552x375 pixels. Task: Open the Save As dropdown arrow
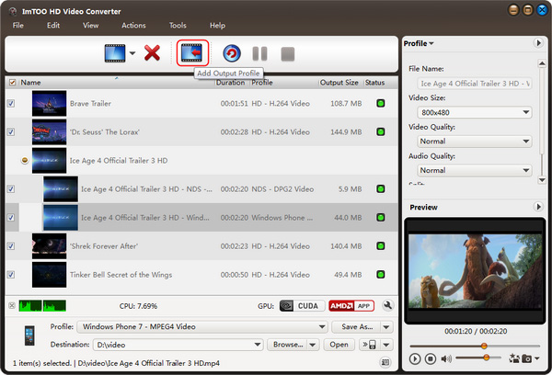[x=386, y=327]
